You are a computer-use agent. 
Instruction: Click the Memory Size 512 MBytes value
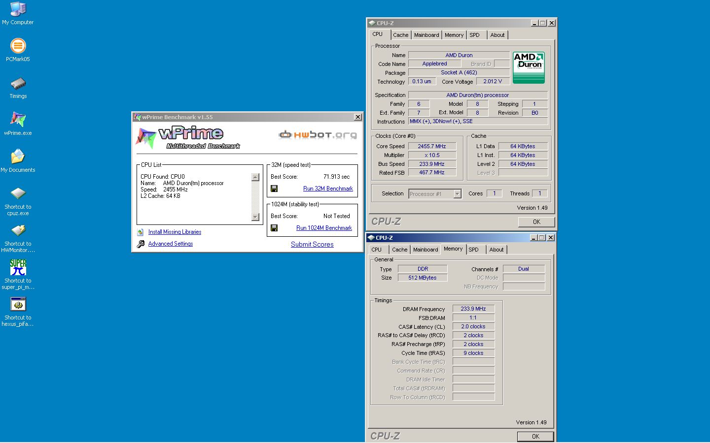(x=423, y=278)
